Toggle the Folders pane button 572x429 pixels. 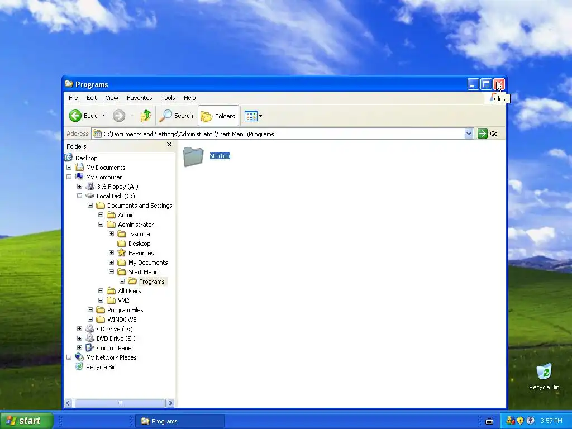click(218, 116)
